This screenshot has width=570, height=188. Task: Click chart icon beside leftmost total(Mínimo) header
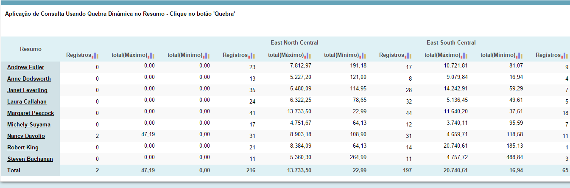[x=207, y=56]
